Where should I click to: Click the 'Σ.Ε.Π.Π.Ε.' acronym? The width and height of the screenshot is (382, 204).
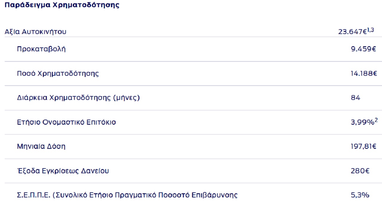33,195
